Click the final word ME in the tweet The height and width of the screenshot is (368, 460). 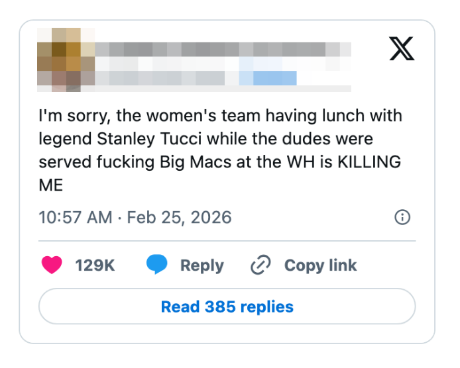[50, 185]
